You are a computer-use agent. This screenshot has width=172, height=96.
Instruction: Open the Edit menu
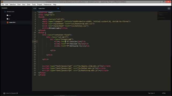tap(7, 5)
